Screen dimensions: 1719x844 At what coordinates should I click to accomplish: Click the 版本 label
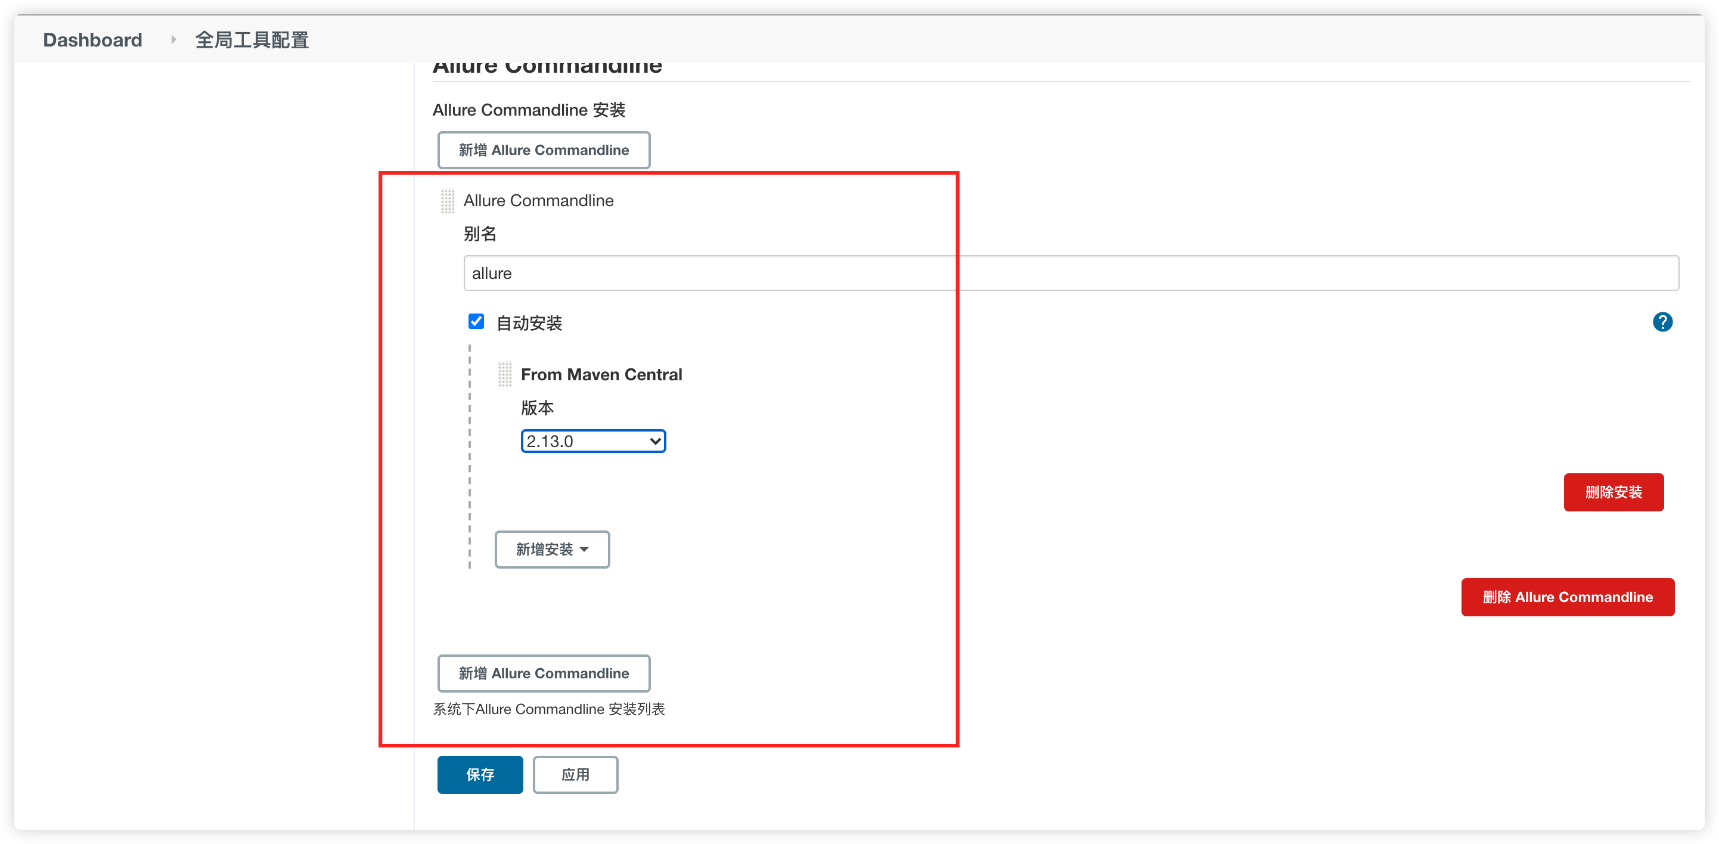point(537,408)
